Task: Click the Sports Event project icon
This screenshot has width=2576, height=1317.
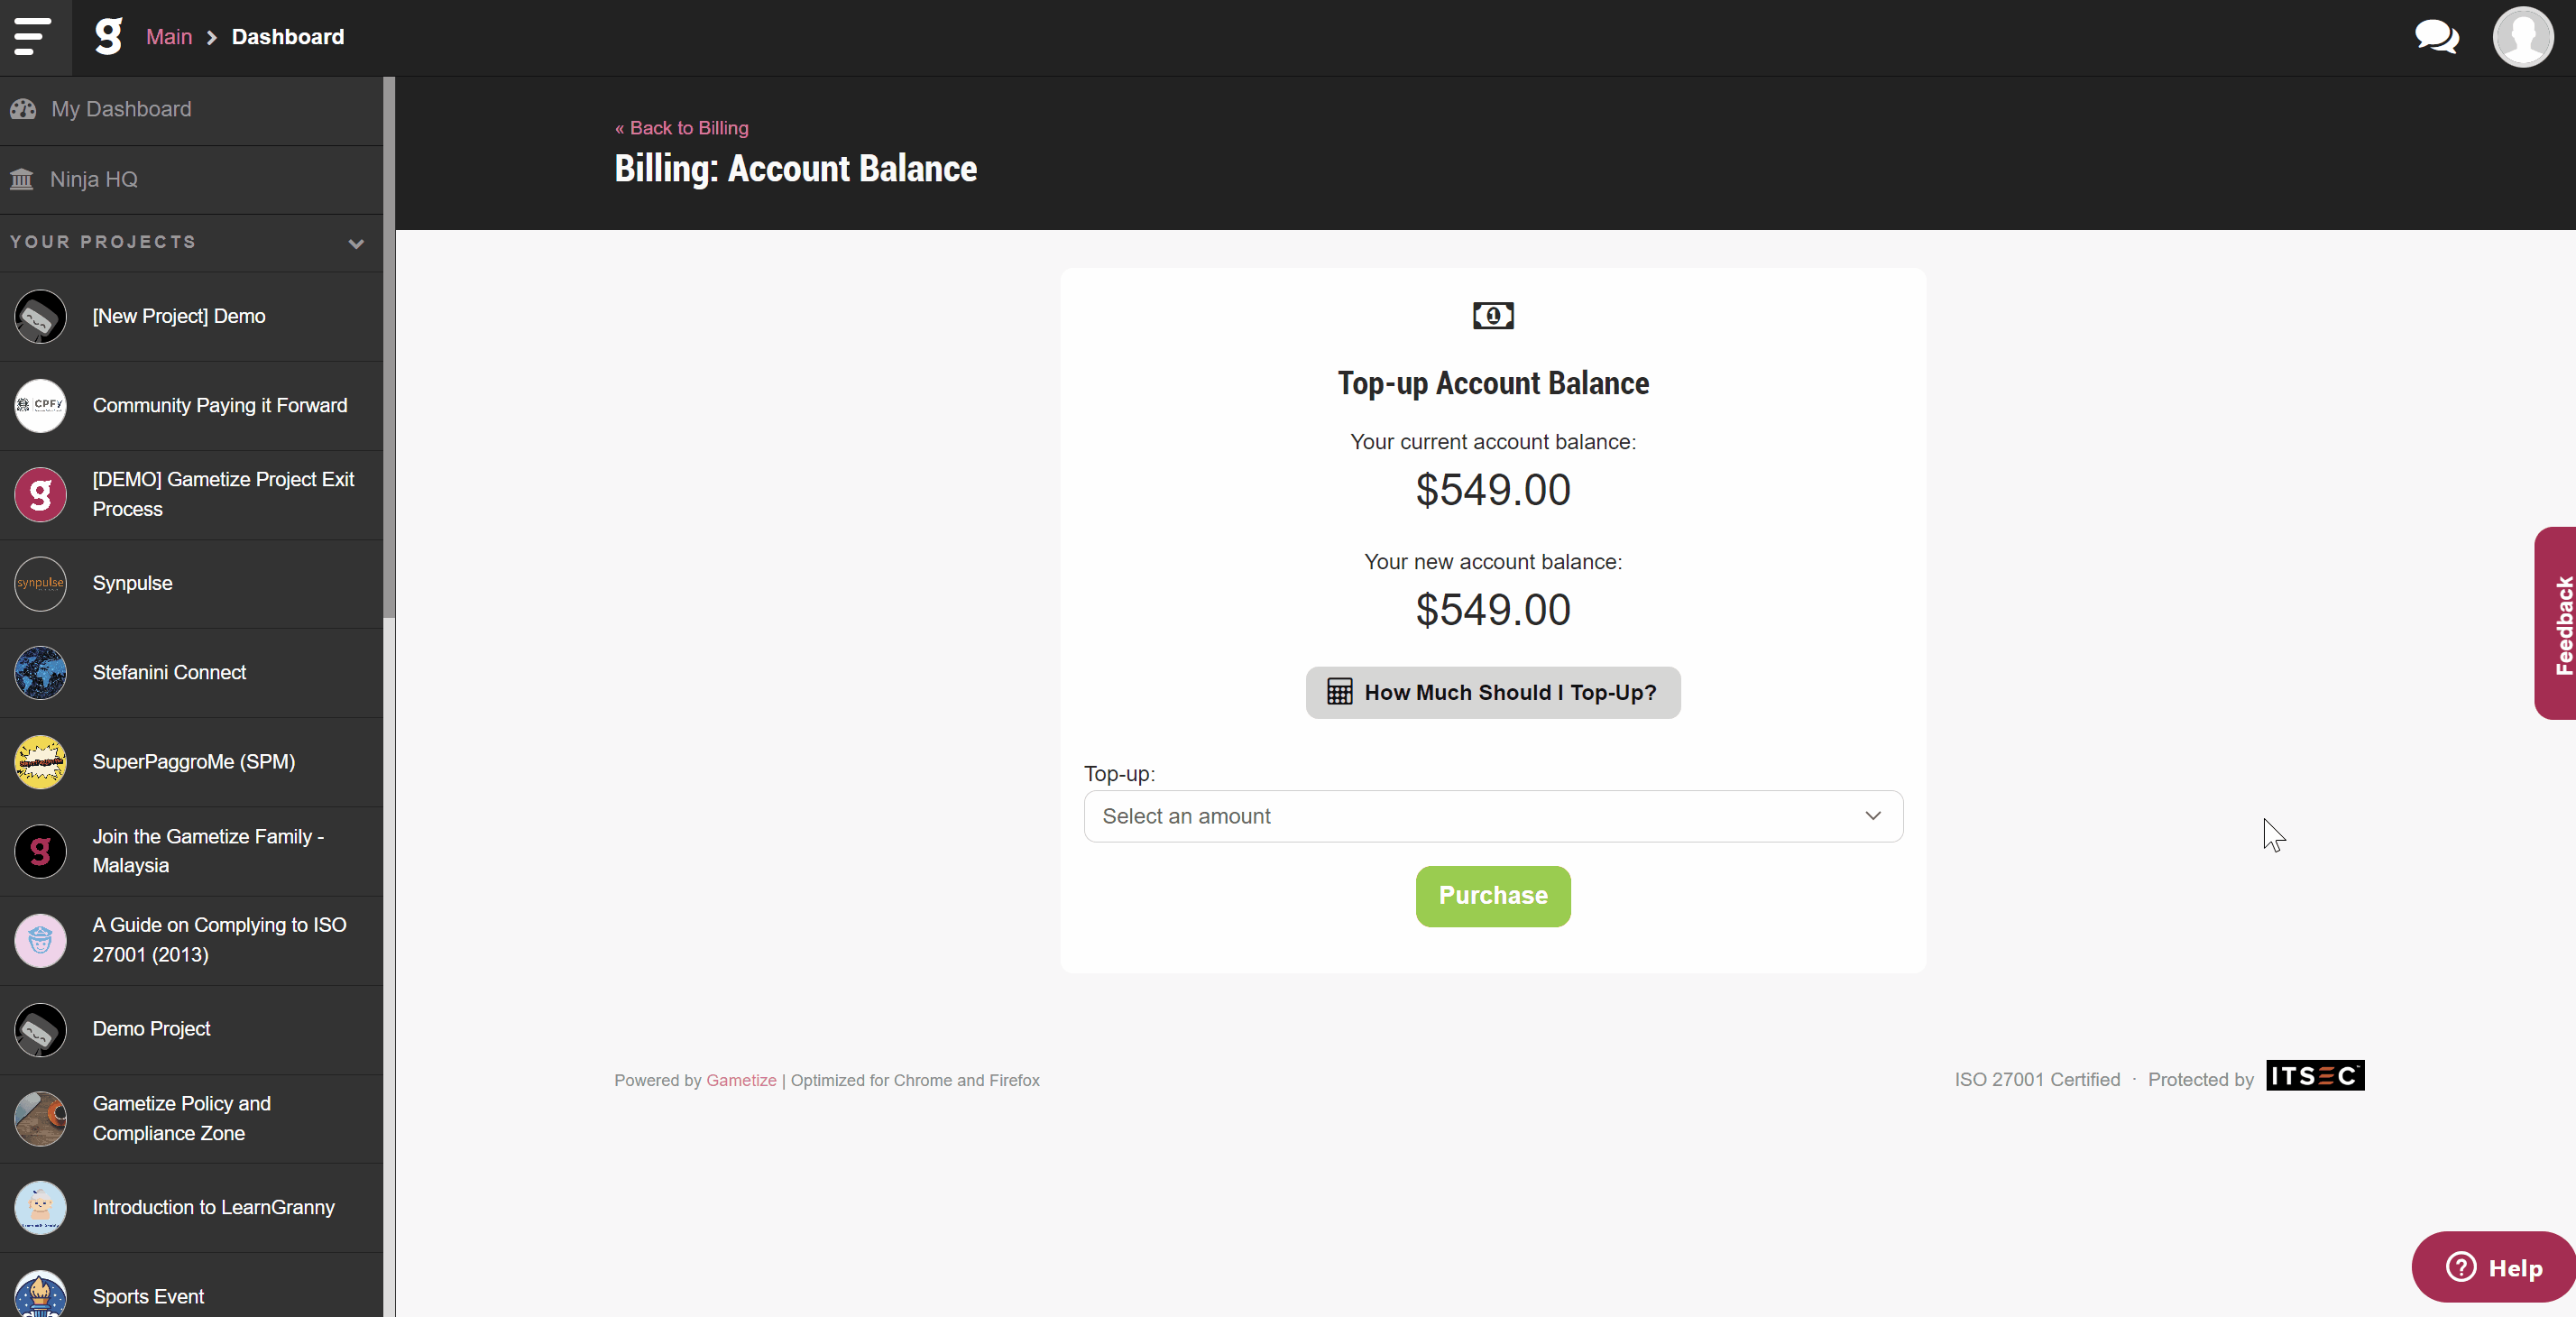Action: (40, 1295)
